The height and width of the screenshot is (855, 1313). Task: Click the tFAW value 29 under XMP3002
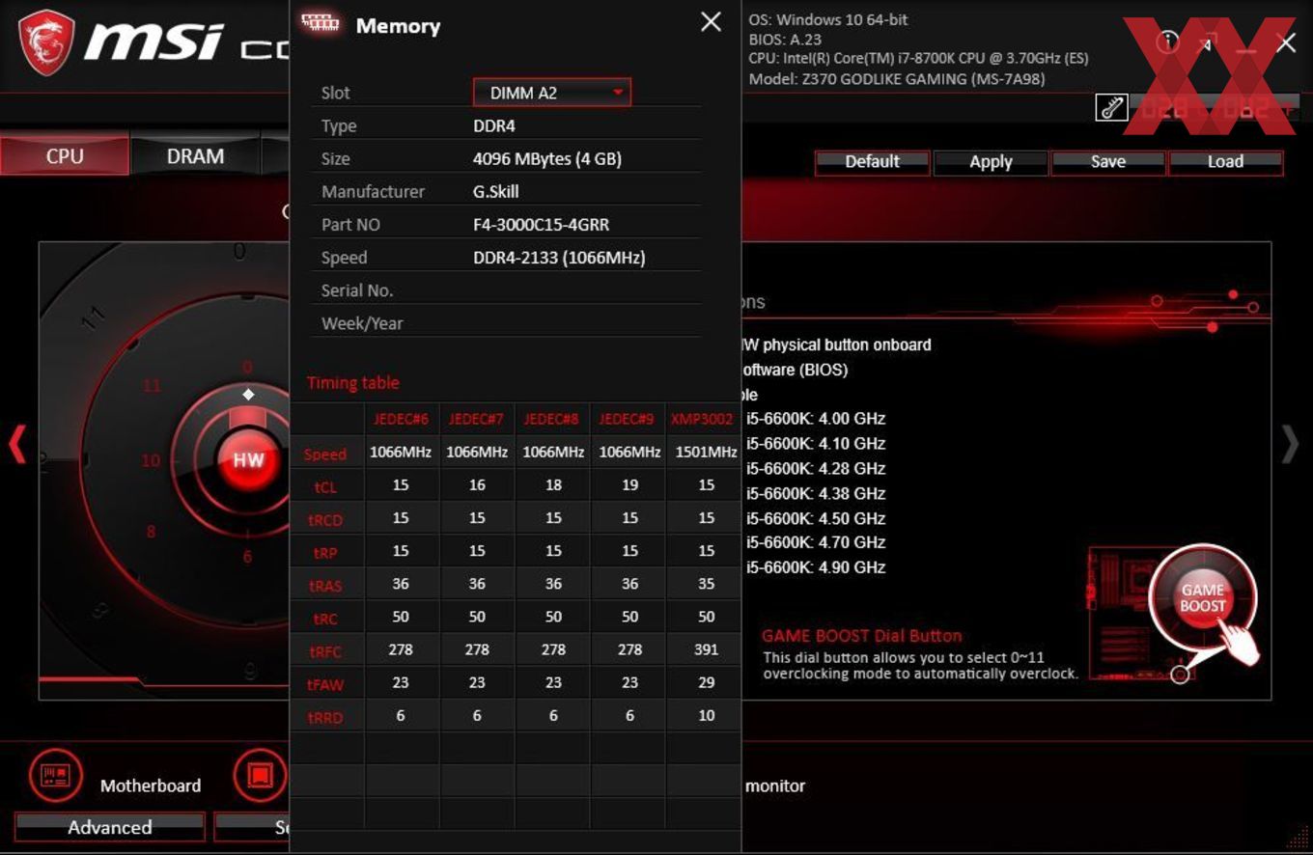point(706,682)
